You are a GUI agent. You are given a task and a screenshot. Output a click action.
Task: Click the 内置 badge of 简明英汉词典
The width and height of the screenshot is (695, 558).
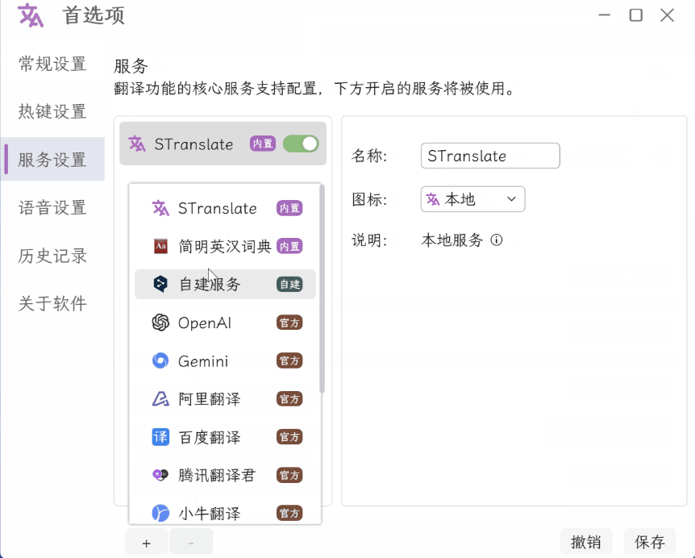click(x=289, y=246)
